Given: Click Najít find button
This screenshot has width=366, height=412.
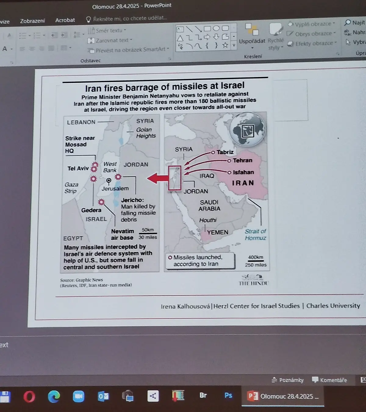Looking at the screenshot, I should click(355, 23).
